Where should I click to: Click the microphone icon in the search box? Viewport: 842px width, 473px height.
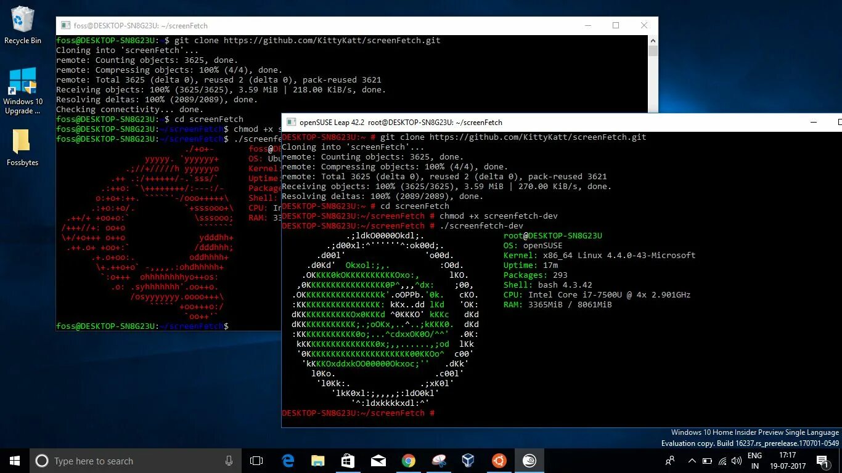[229, 461]
